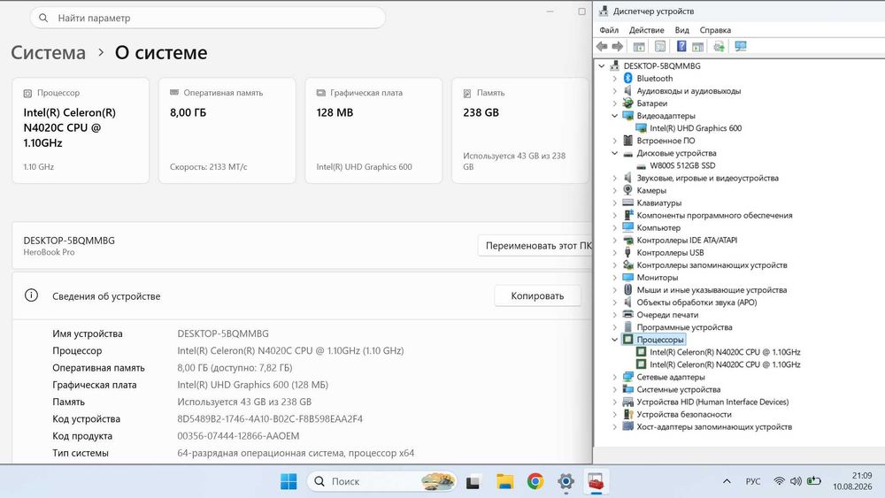Click the Память 238 GB card
Viewport: 885px width, 498px height.
point(519,130)
